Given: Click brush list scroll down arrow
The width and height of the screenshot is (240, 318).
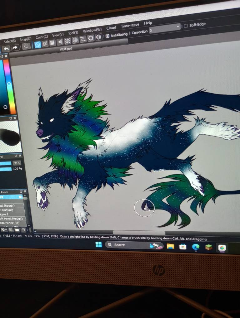Looking at the screenshot, I should tap(29, 225).
